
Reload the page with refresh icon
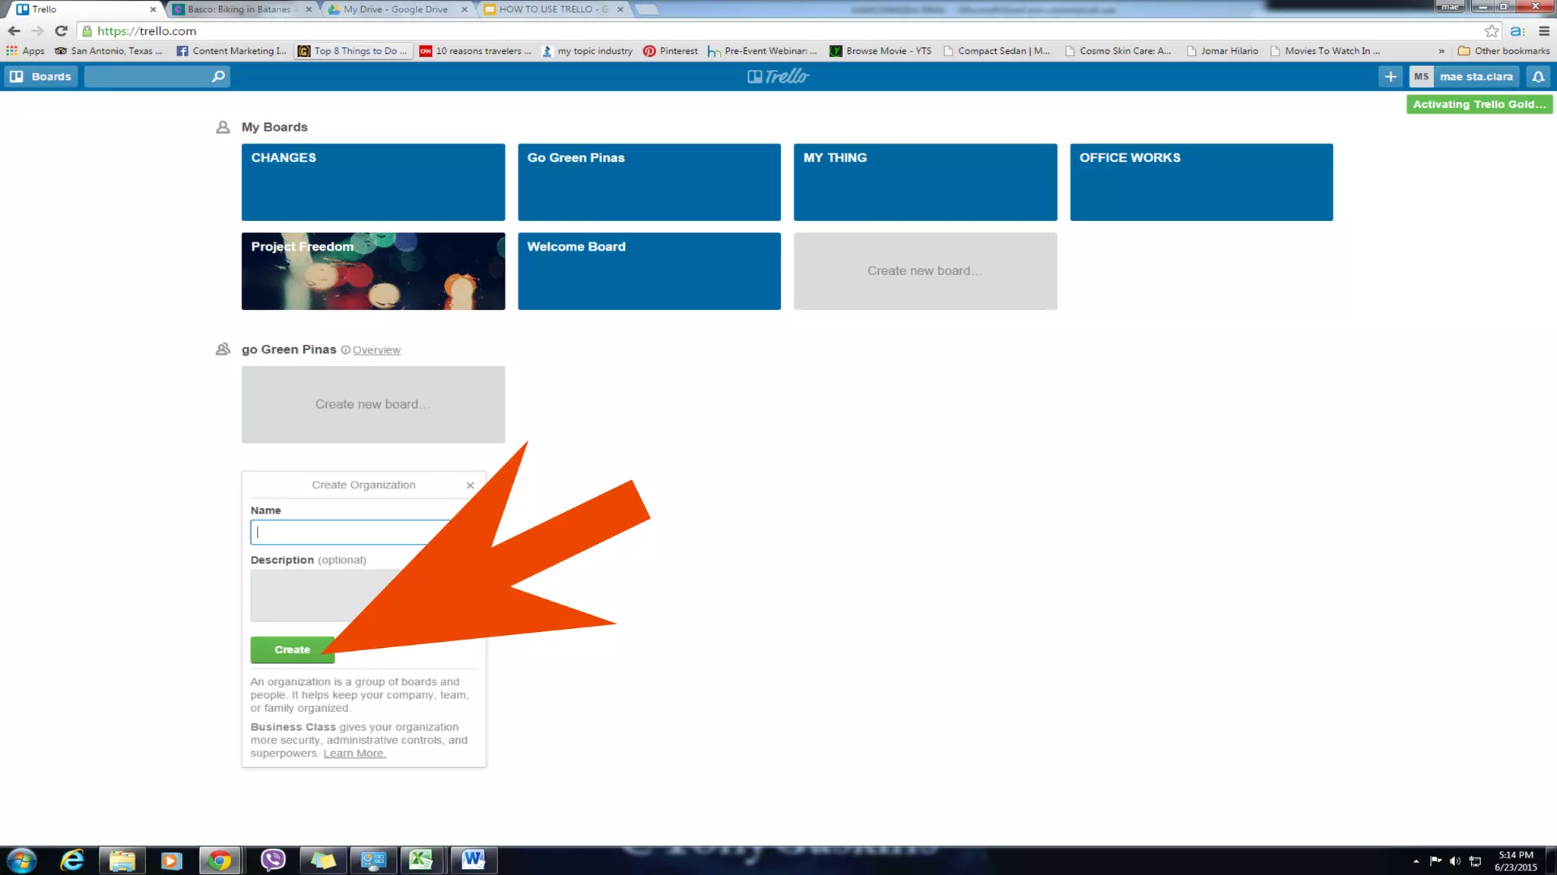pos(62,31)
